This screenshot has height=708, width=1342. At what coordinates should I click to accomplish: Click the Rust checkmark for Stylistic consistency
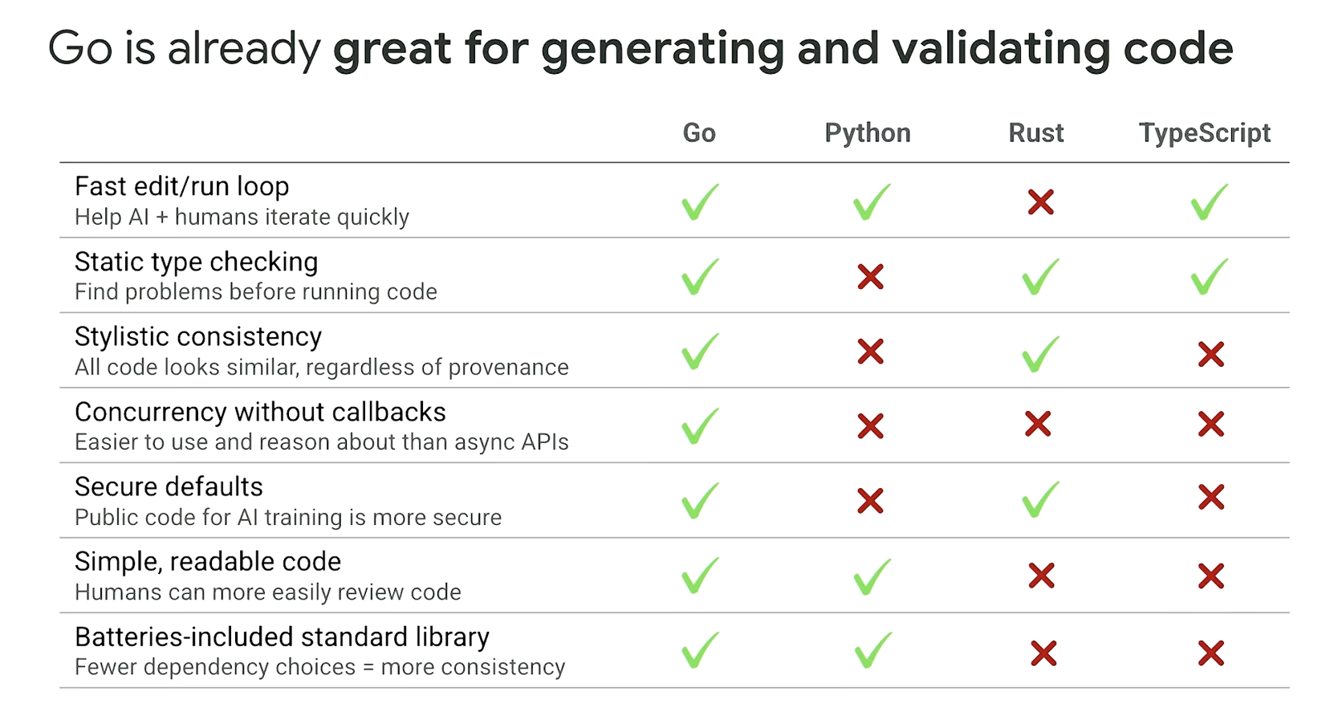point(1040,353)
